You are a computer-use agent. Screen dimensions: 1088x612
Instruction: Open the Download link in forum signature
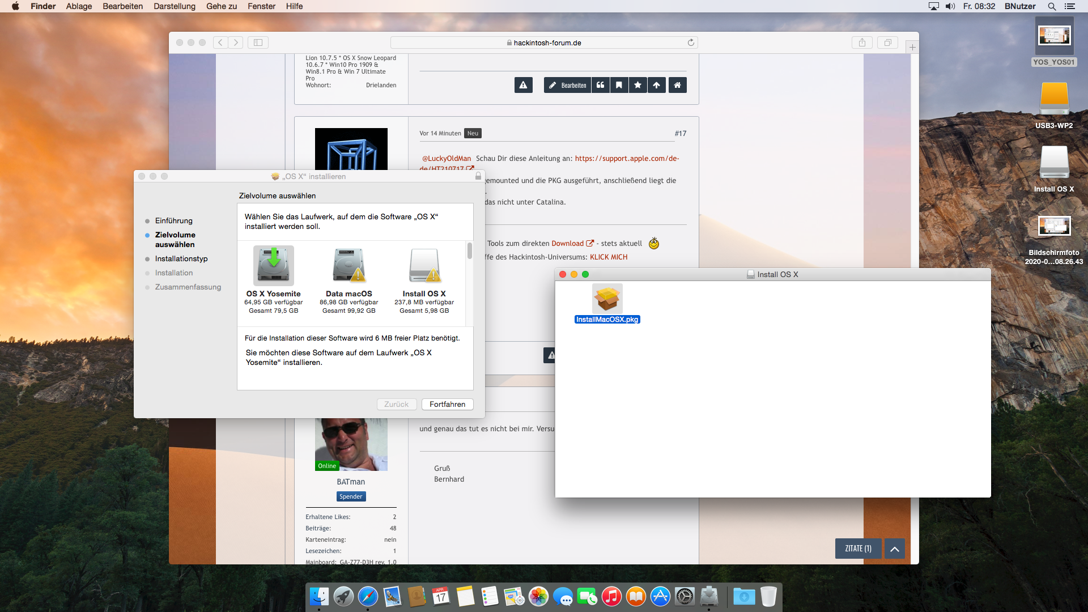568,243
